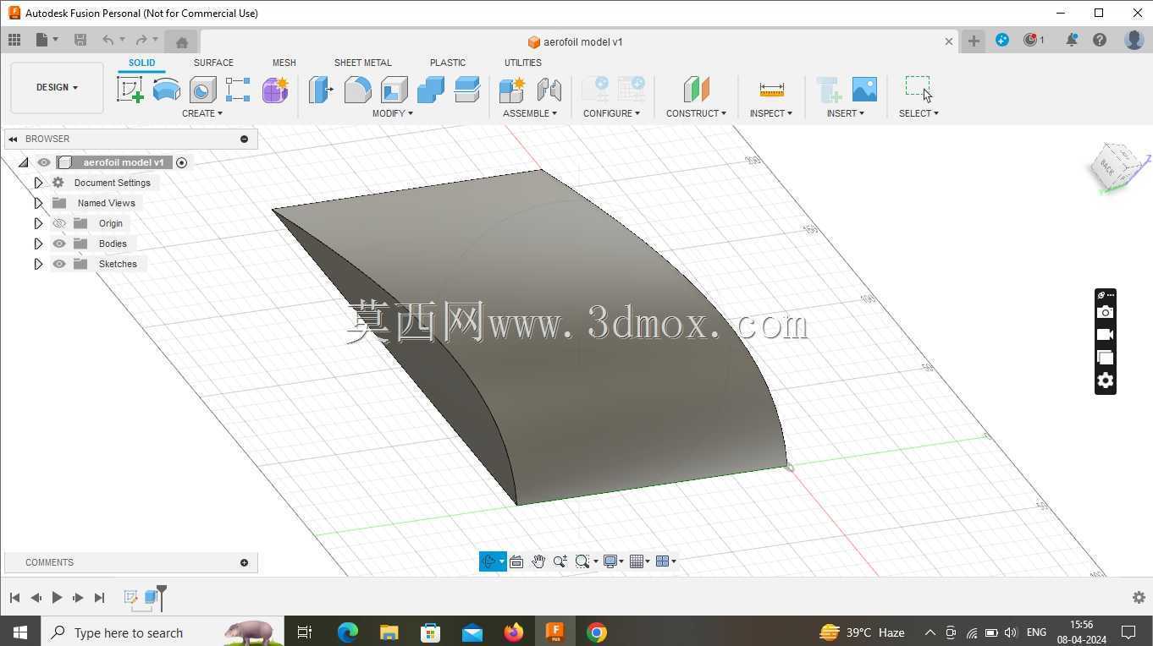Expand the Bodies folder

[38, 244]
